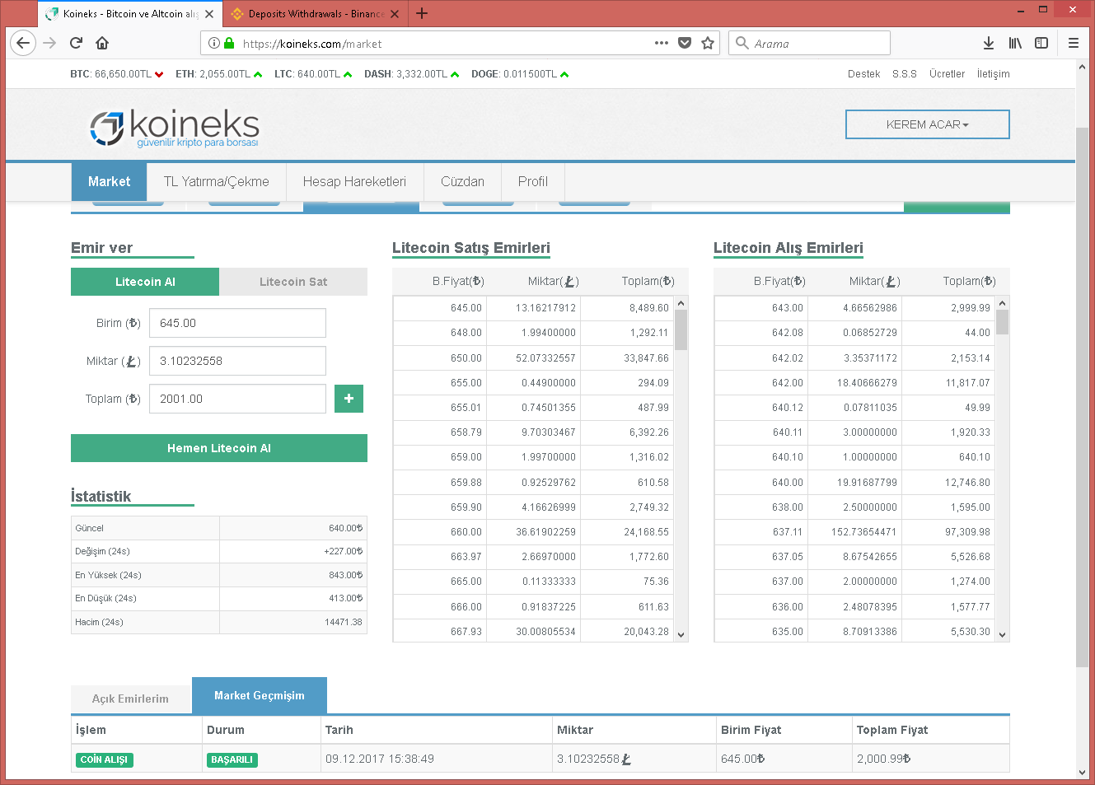Open Hesap Hareketleri tab

tap(354, 181)
